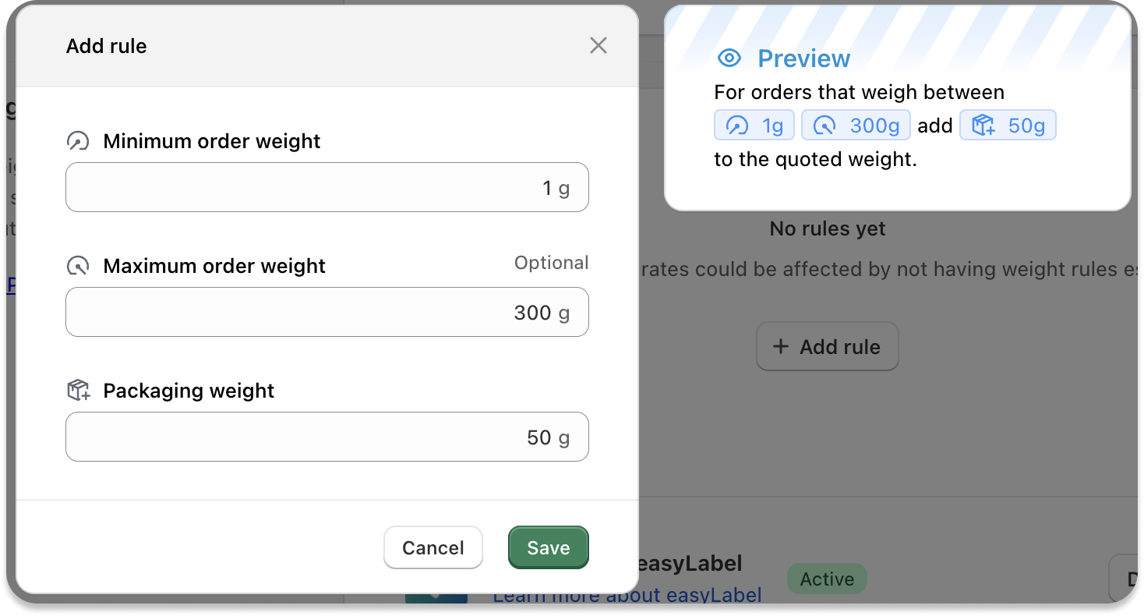Click the Active status badge
This screenshot has width=1144, height=616.
pyautogui.click(x=827, y=579)
